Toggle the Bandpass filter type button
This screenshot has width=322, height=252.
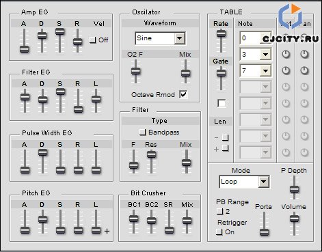(x=143, y=132)
